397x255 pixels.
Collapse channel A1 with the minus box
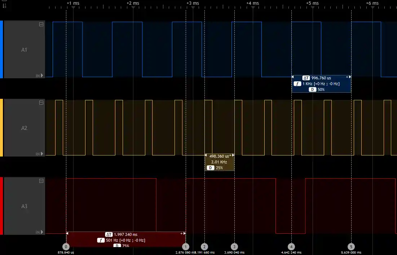[x=41, y=25]
